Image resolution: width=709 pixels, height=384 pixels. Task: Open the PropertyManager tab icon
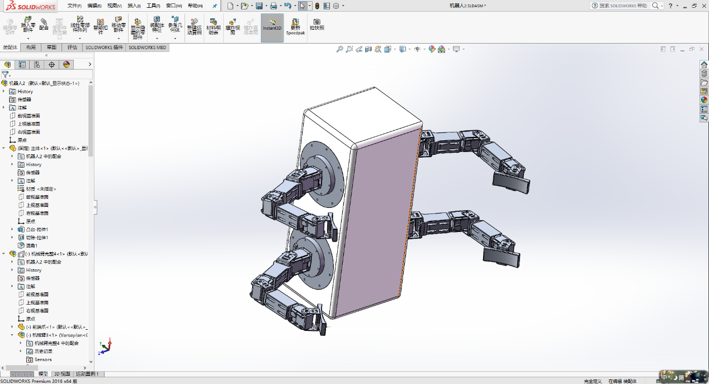22,64
